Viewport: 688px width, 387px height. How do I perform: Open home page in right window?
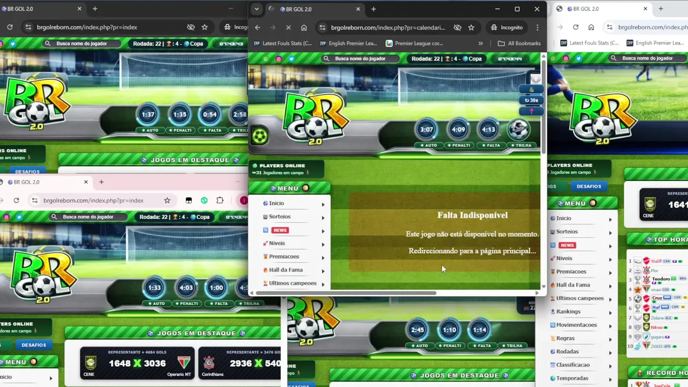click(591, 27)
